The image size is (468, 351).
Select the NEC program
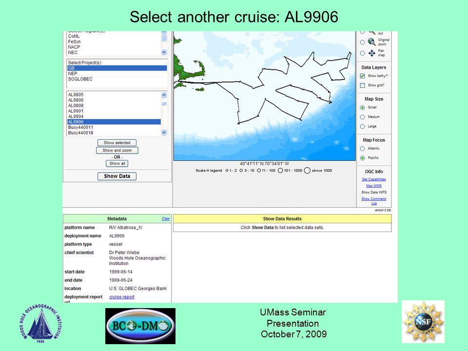click(x=114, y=53)
